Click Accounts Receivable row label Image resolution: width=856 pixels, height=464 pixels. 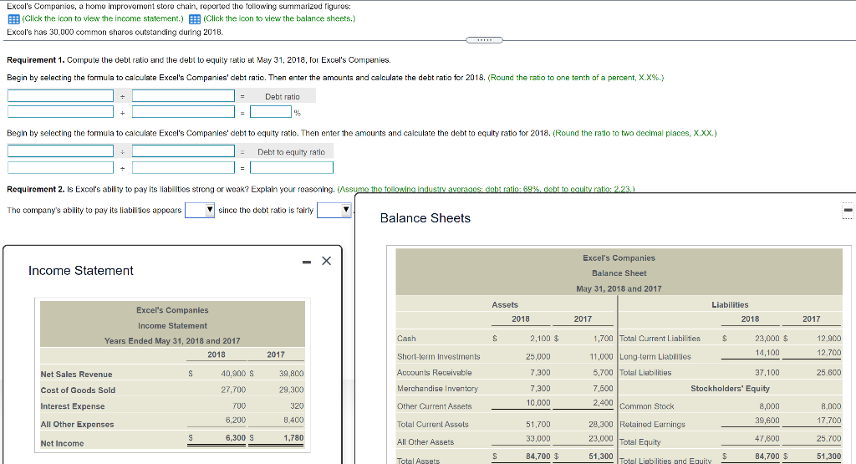pos(434,372)
